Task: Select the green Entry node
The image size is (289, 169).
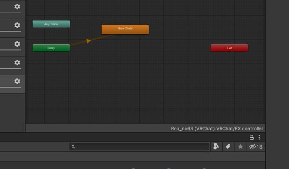Action: [51, 48]
